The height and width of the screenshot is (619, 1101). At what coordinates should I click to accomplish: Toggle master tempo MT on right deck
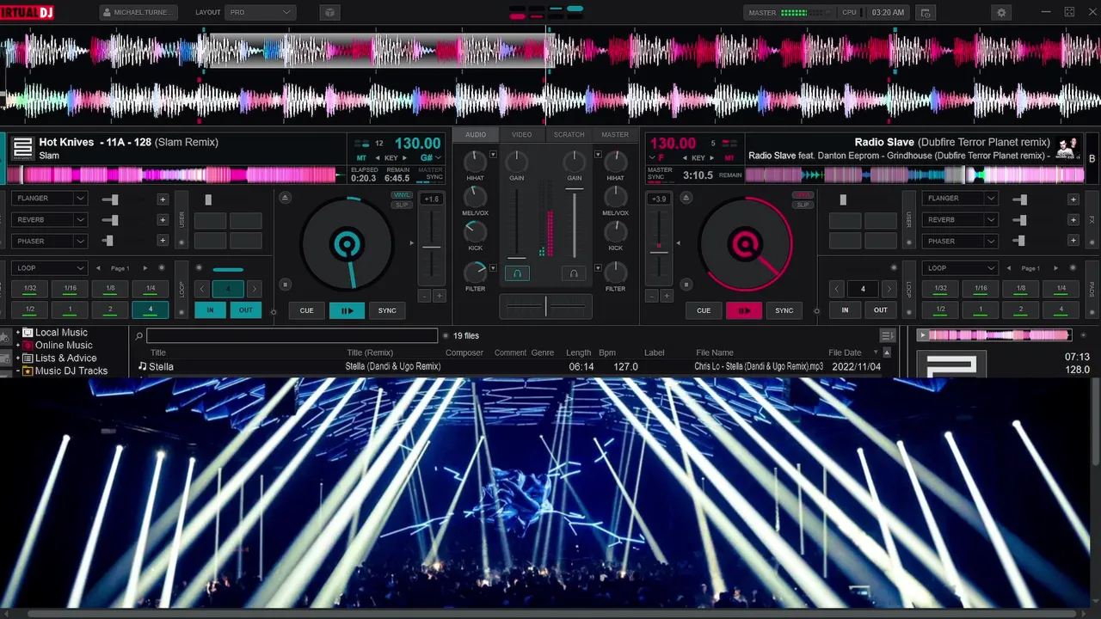(x=729, y=158)
